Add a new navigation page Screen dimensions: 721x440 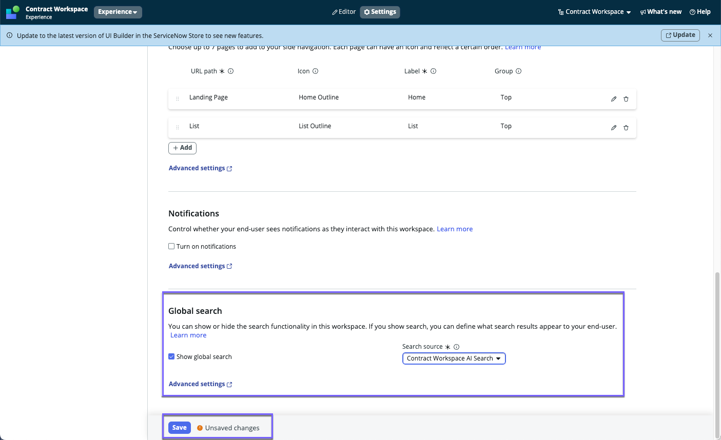[x=182, y=148]
